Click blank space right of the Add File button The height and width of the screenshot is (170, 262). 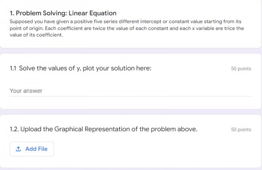point(150,149)
